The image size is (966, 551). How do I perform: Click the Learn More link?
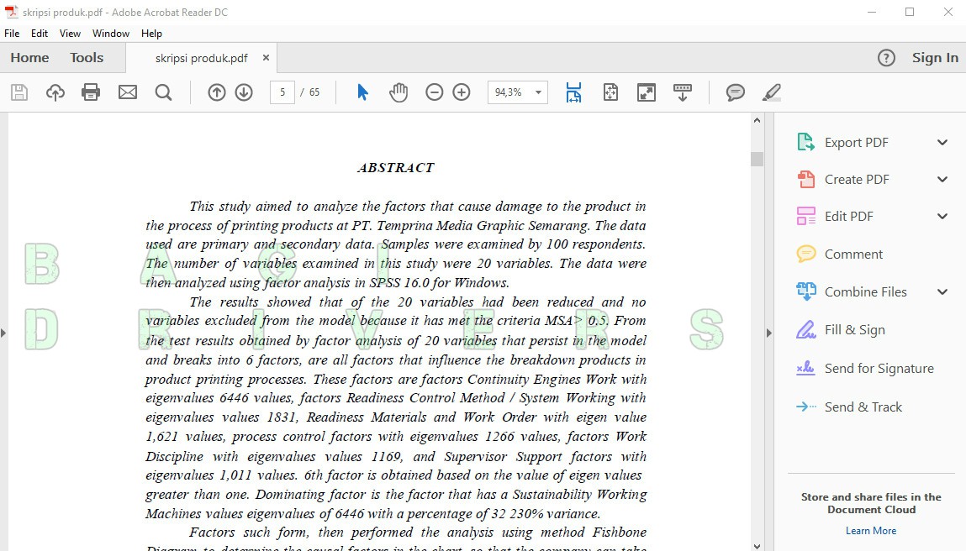(870, 531)
